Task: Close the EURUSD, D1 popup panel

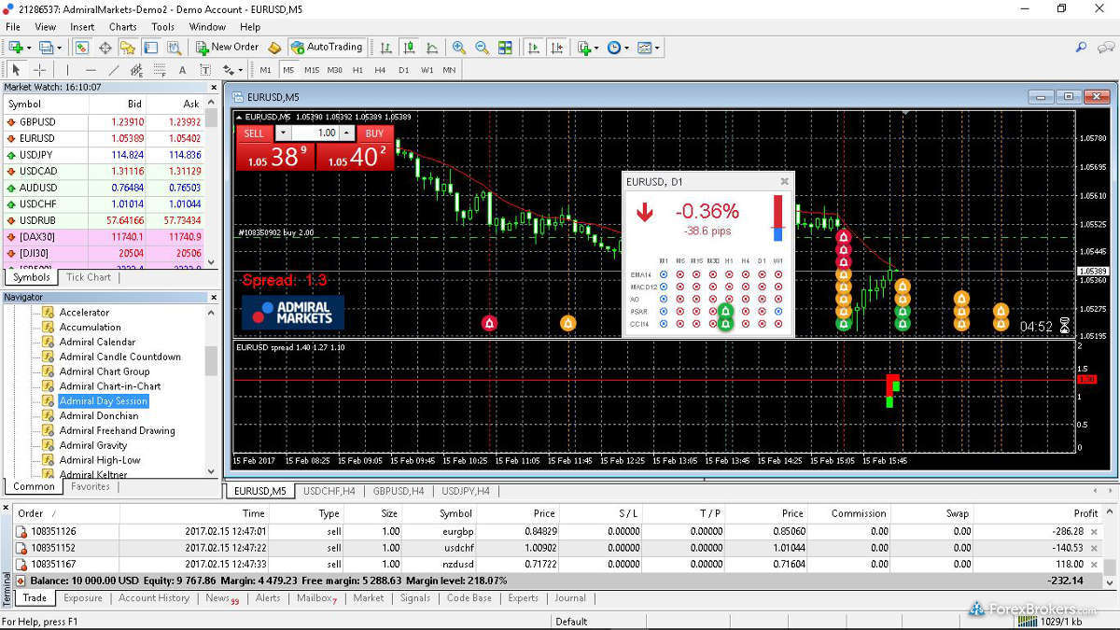Action: tap(784, 181)
